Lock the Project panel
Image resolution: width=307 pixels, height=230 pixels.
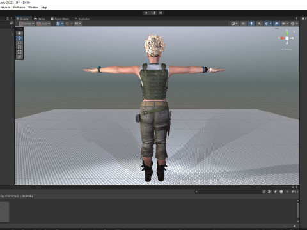pos(293,187)
